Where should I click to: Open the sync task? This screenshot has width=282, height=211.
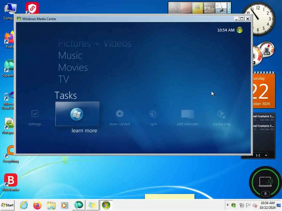(x=153, y=118)
